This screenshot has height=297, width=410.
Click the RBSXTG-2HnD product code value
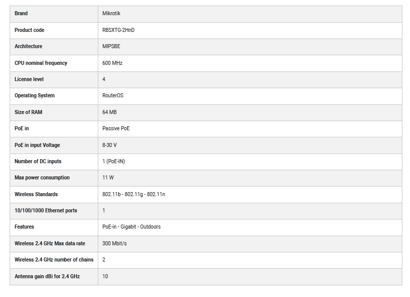pyautogui.click(x=118, y=30)
